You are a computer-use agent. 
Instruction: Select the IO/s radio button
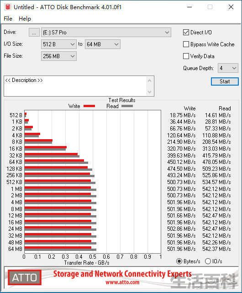coord(208,261)
